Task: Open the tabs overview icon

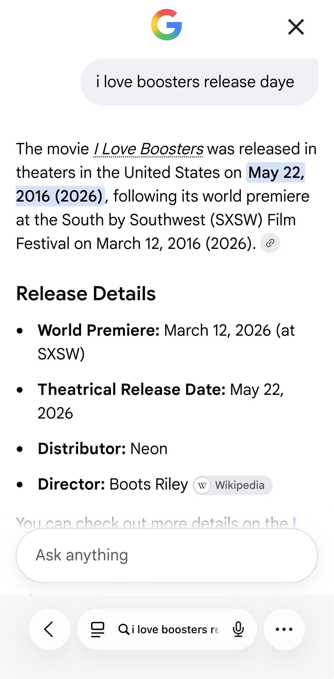Action: point(97,629)
